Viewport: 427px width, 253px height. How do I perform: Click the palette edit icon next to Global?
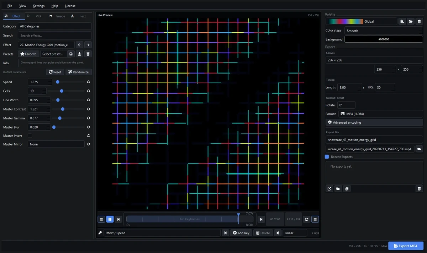pos(402,21)
